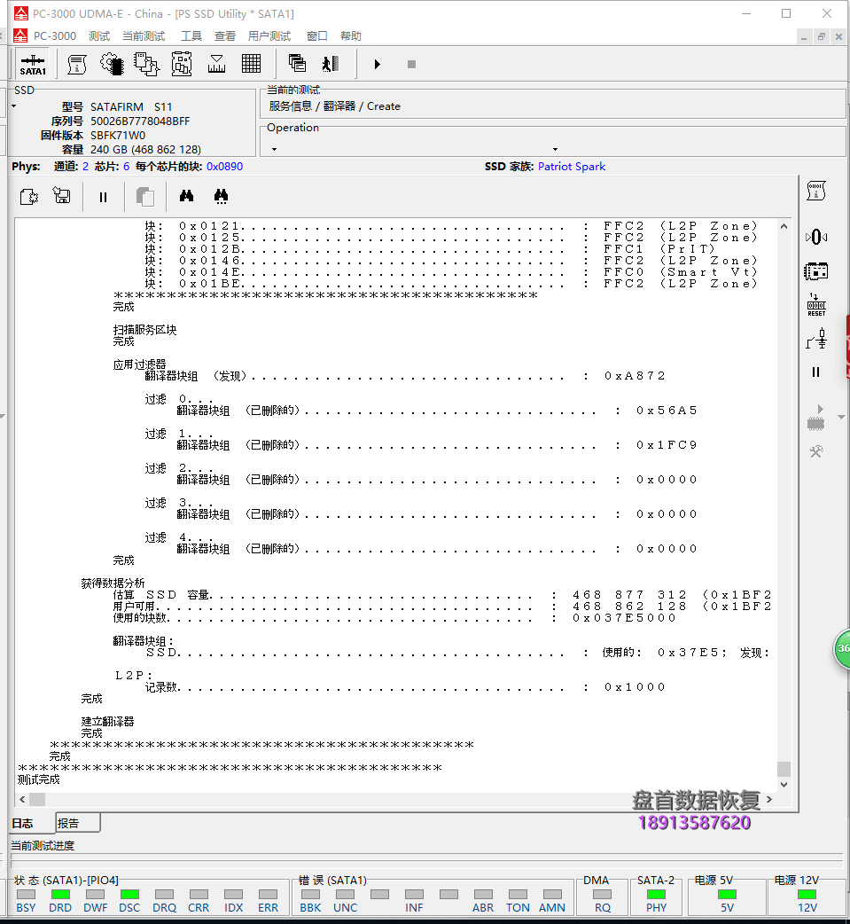Click the stacked chips with arrow icon

[x=146, y=64]
